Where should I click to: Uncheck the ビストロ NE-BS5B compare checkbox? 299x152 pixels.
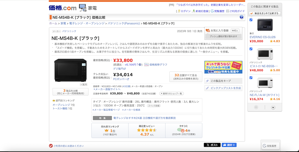251,49
